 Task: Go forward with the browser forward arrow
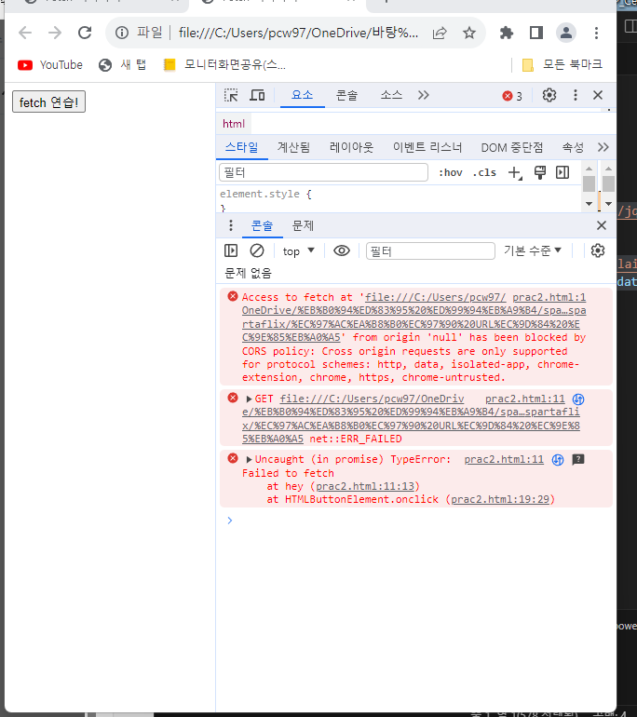[55, 33]
